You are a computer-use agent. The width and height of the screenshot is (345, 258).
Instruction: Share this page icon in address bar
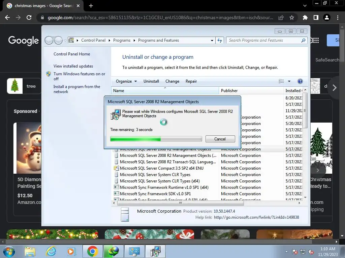click(x=281, y=17)
